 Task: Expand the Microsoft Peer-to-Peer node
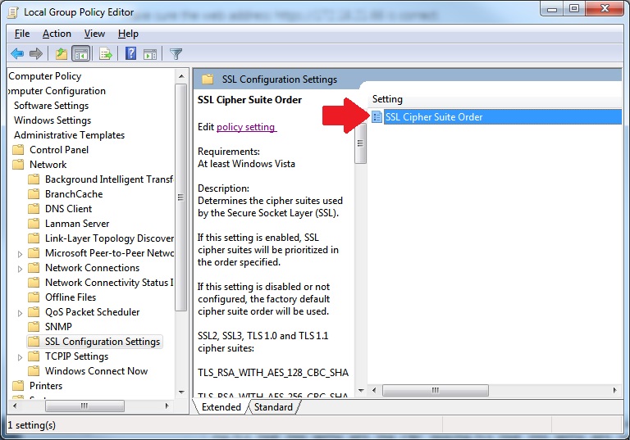click(20, 253)
